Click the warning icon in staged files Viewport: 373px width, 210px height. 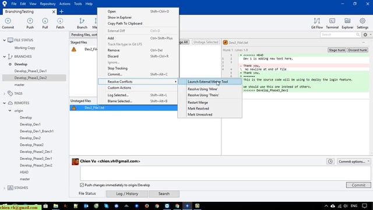tap(74, 49)
